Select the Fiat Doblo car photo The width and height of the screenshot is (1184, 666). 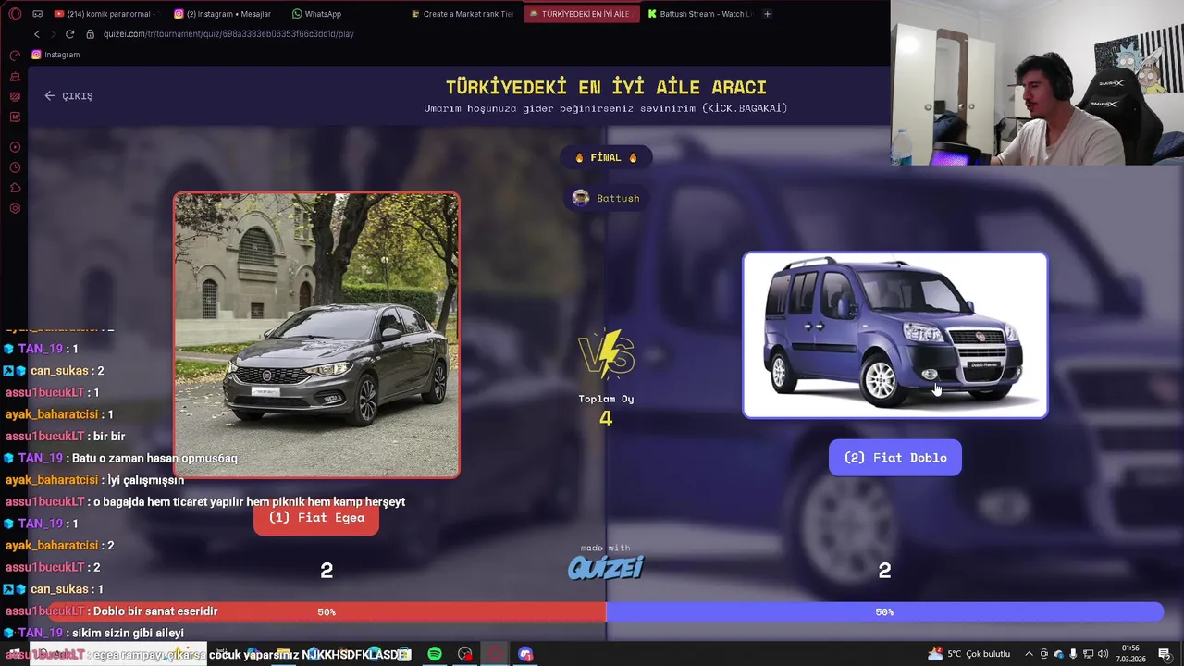coord(895,335)
